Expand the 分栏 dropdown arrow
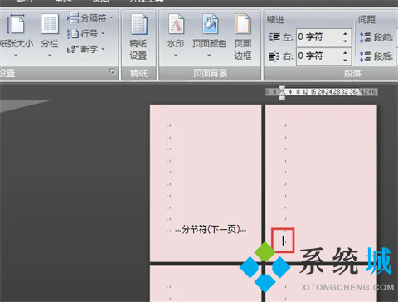This screenshot has width=398, height=302. pos(50,56)
